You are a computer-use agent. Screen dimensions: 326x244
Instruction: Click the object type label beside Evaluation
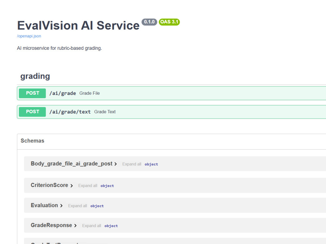tap(97, 206)
